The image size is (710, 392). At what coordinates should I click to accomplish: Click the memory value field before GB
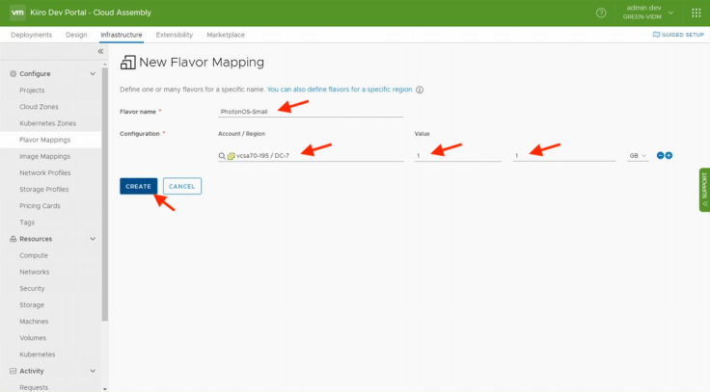[x=563, y=155]
